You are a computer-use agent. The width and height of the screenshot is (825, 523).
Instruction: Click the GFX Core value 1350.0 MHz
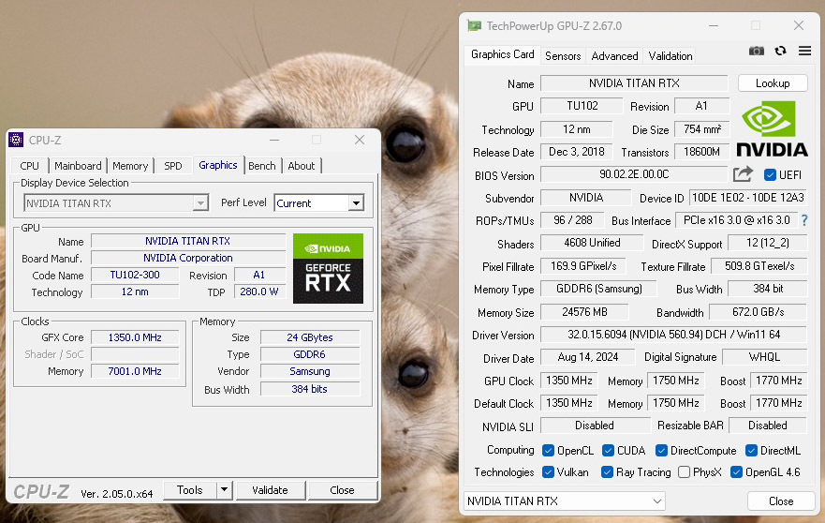135,337
